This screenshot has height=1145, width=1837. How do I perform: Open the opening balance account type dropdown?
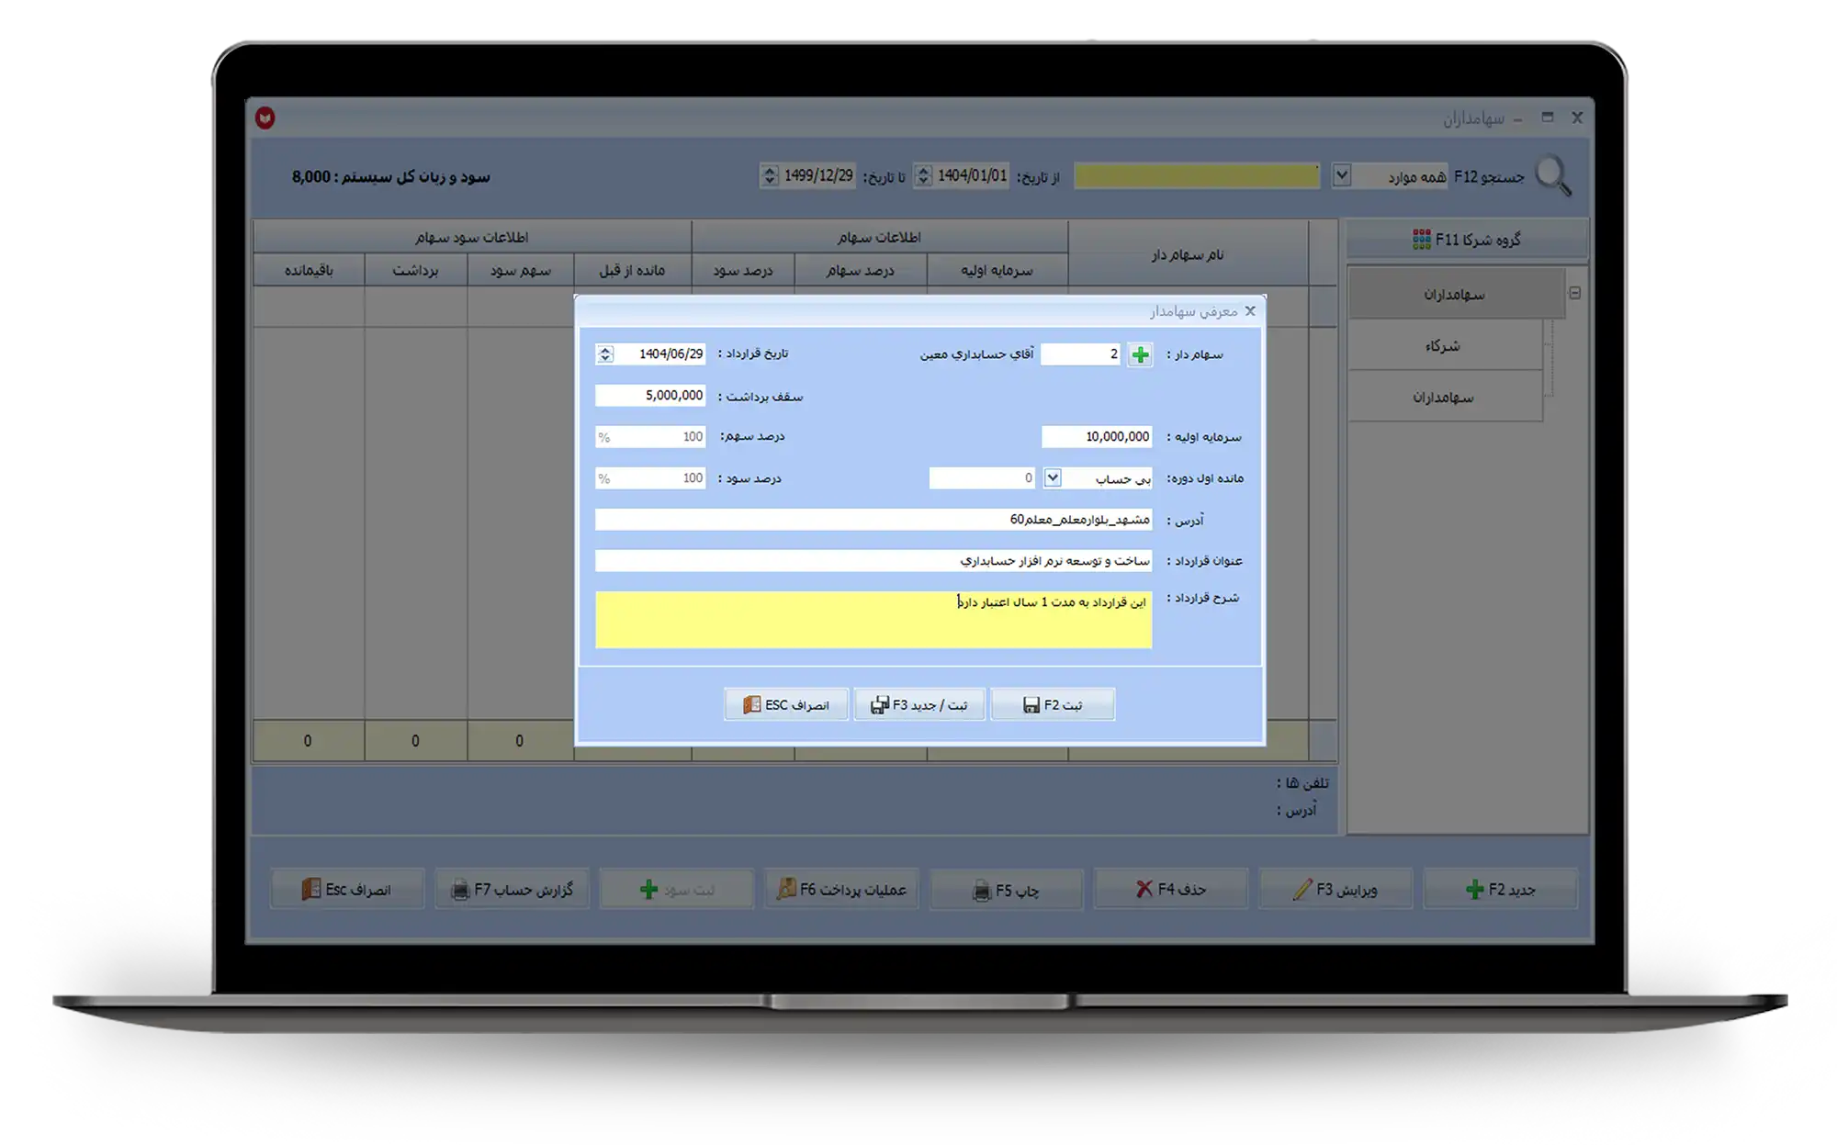(x=1053, y=478)
